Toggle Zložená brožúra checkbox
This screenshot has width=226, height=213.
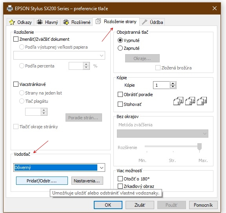coord(158,68)
